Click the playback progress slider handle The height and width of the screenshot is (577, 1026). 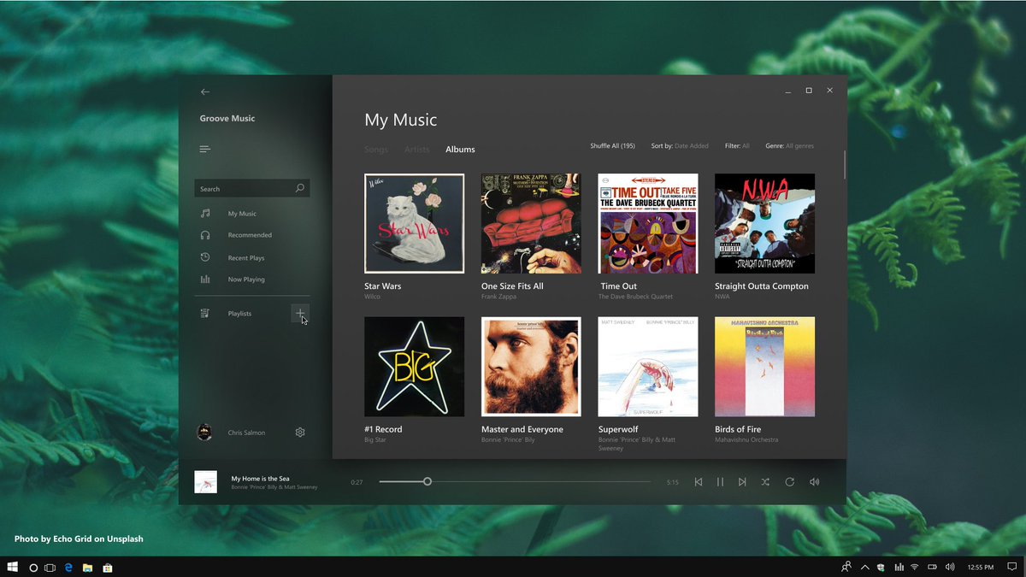click(427, 481)
